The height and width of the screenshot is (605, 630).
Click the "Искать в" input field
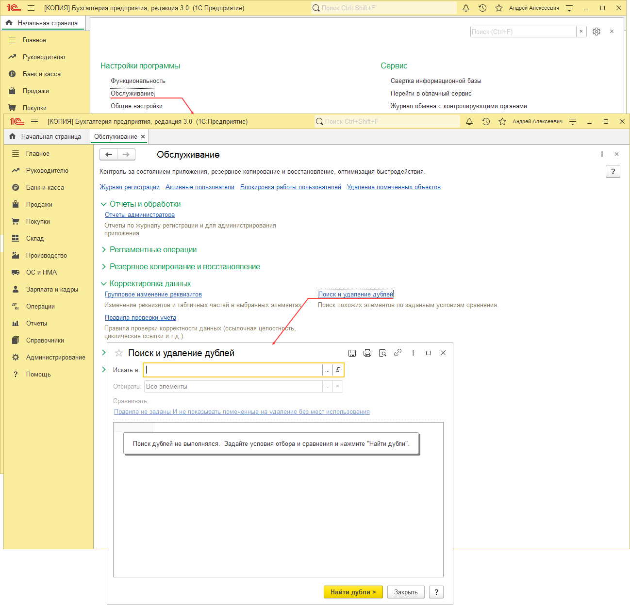coord(233,370)
